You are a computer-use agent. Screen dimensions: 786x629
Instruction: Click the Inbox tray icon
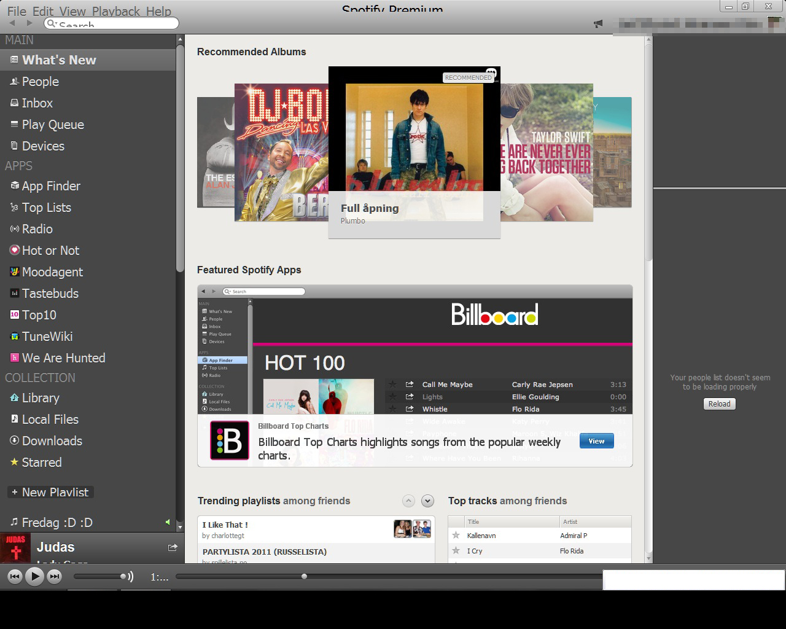(14, 103)
